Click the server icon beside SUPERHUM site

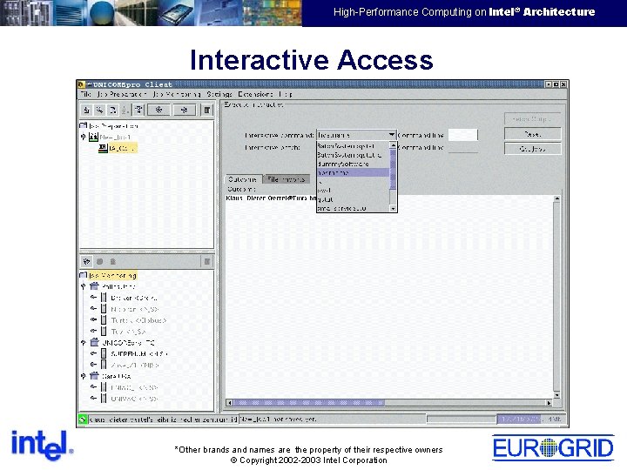click(104, 353)
